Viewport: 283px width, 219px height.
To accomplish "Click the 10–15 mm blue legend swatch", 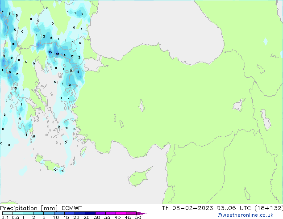I will tap(59, 213).
